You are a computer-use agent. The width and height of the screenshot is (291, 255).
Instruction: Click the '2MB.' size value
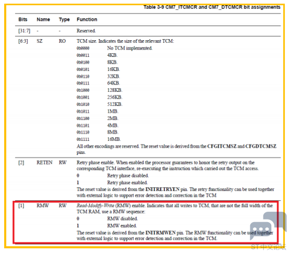[113, 118]
